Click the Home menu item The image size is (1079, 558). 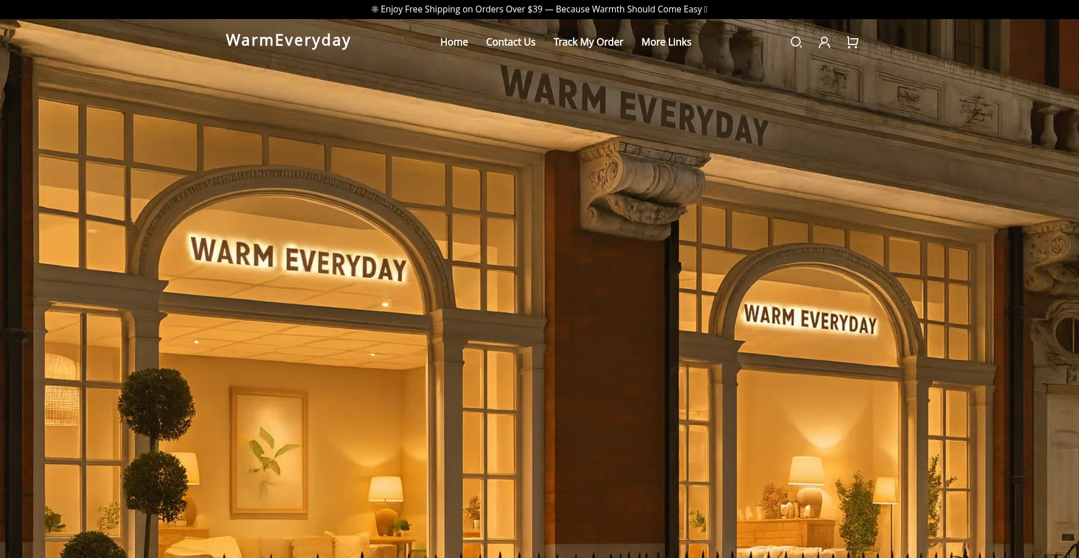pyautogui.click(x=454, y=42)
